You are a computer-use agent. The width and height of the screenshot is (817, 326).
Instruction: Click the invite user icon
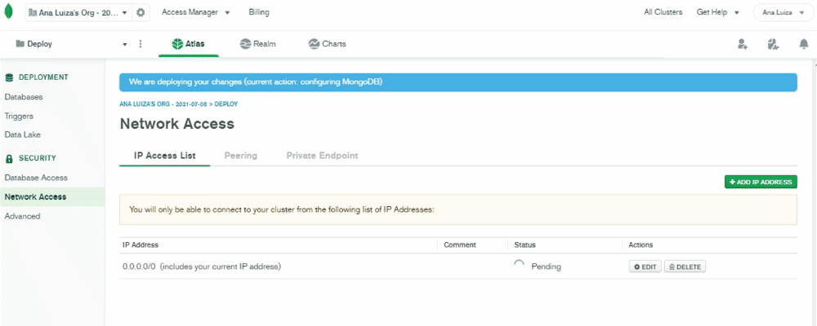743,44
